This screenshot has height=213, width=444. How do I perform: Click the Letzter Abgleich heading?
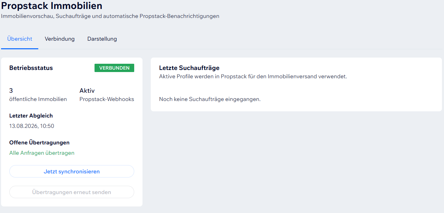click(31, 116)
